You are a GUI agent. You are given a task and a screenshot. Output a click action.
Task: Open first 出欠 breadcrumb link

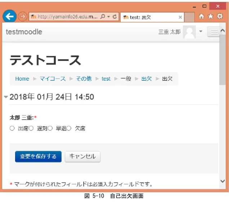coord(147,79)
